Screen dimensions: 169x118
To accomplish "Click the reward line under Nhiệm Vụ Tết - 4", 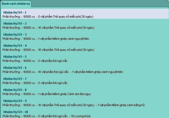I will (48, 50).
